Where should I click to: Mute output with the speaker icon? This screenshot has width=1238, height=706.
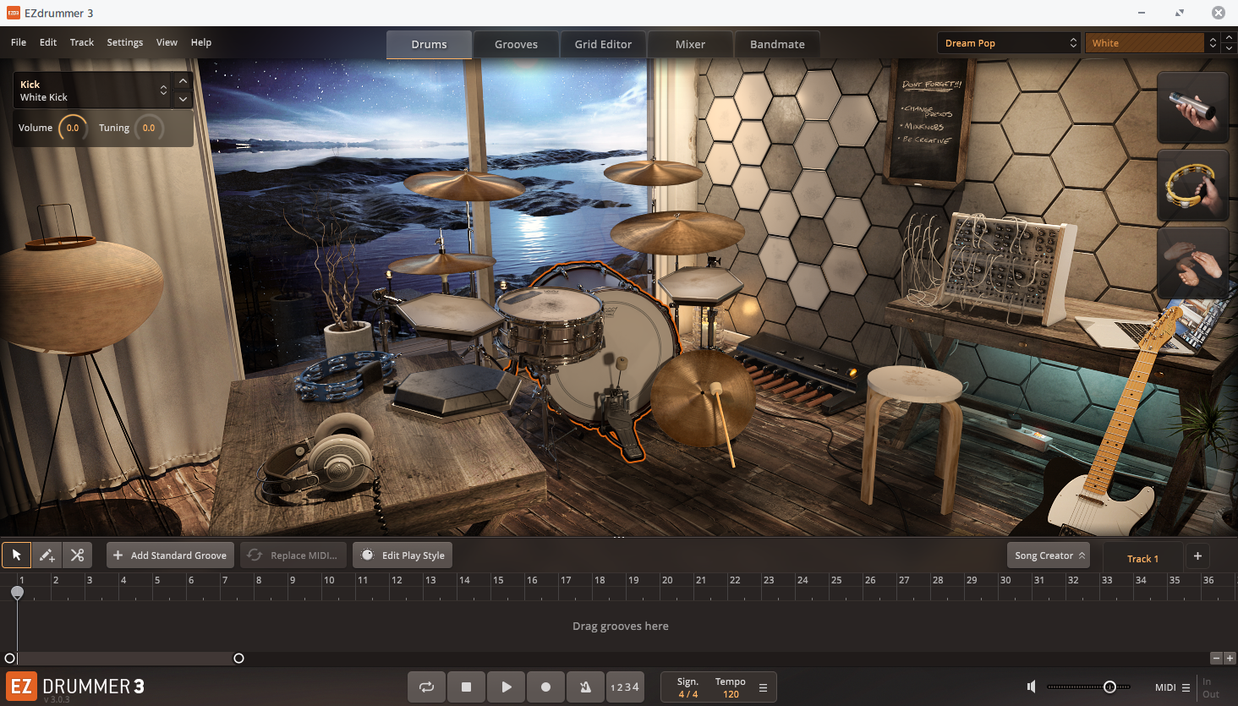1031,687
